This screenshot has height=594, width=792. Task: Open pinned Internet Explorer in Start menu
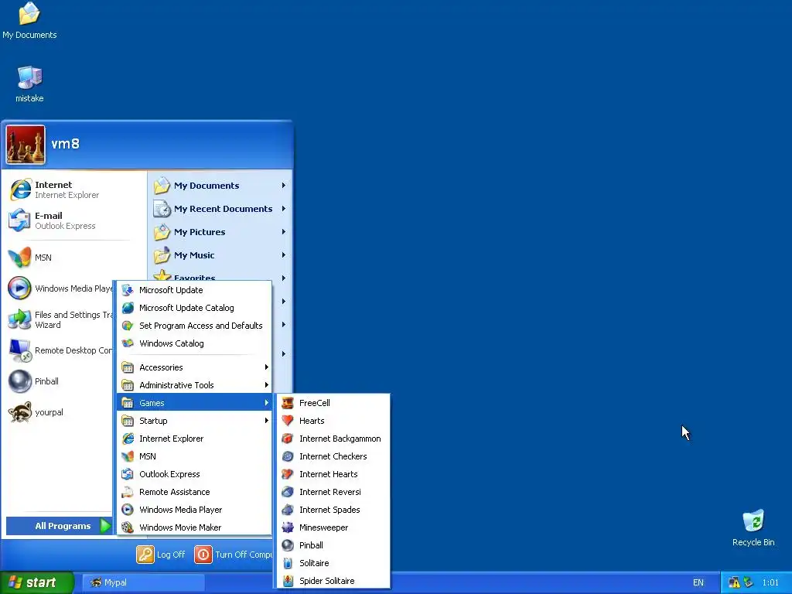(74, 189)
